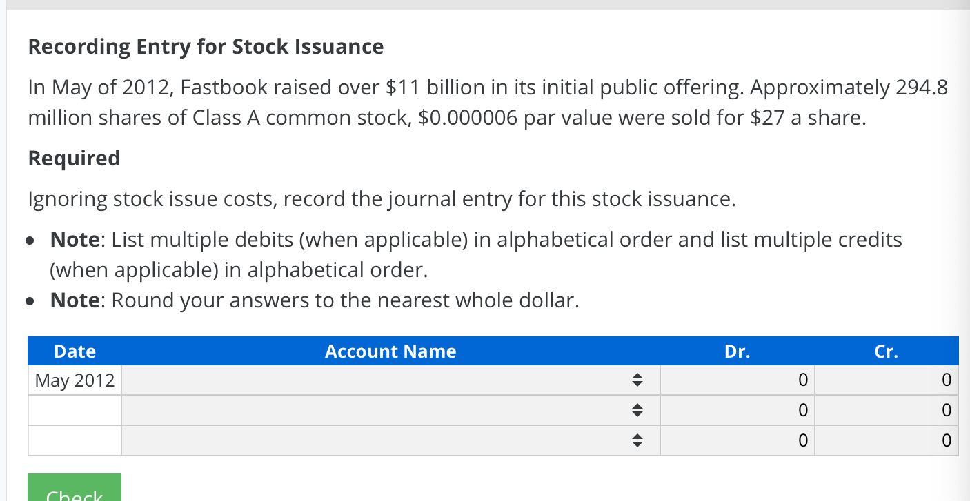Open the first row Account Name dropdown
The width and height of the screenshot is (970, 501).
[x=390, y=379]
